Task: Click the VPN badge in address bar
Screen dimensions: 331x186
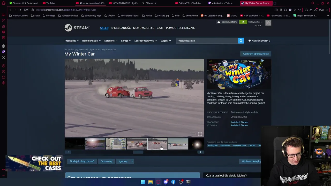Action: [x=27, y=10]
